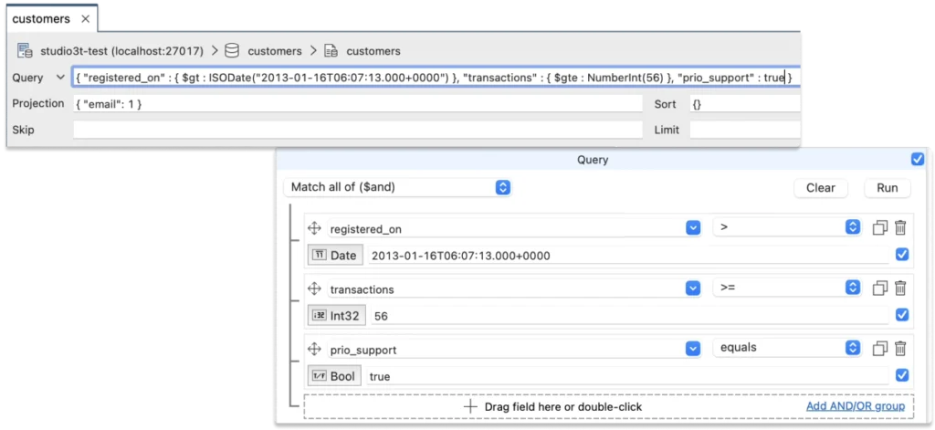Screen dimensions: 935x430
Task: Open the Query history dropdown chevron
Action: pyautogui.click(x=59, y=78)
